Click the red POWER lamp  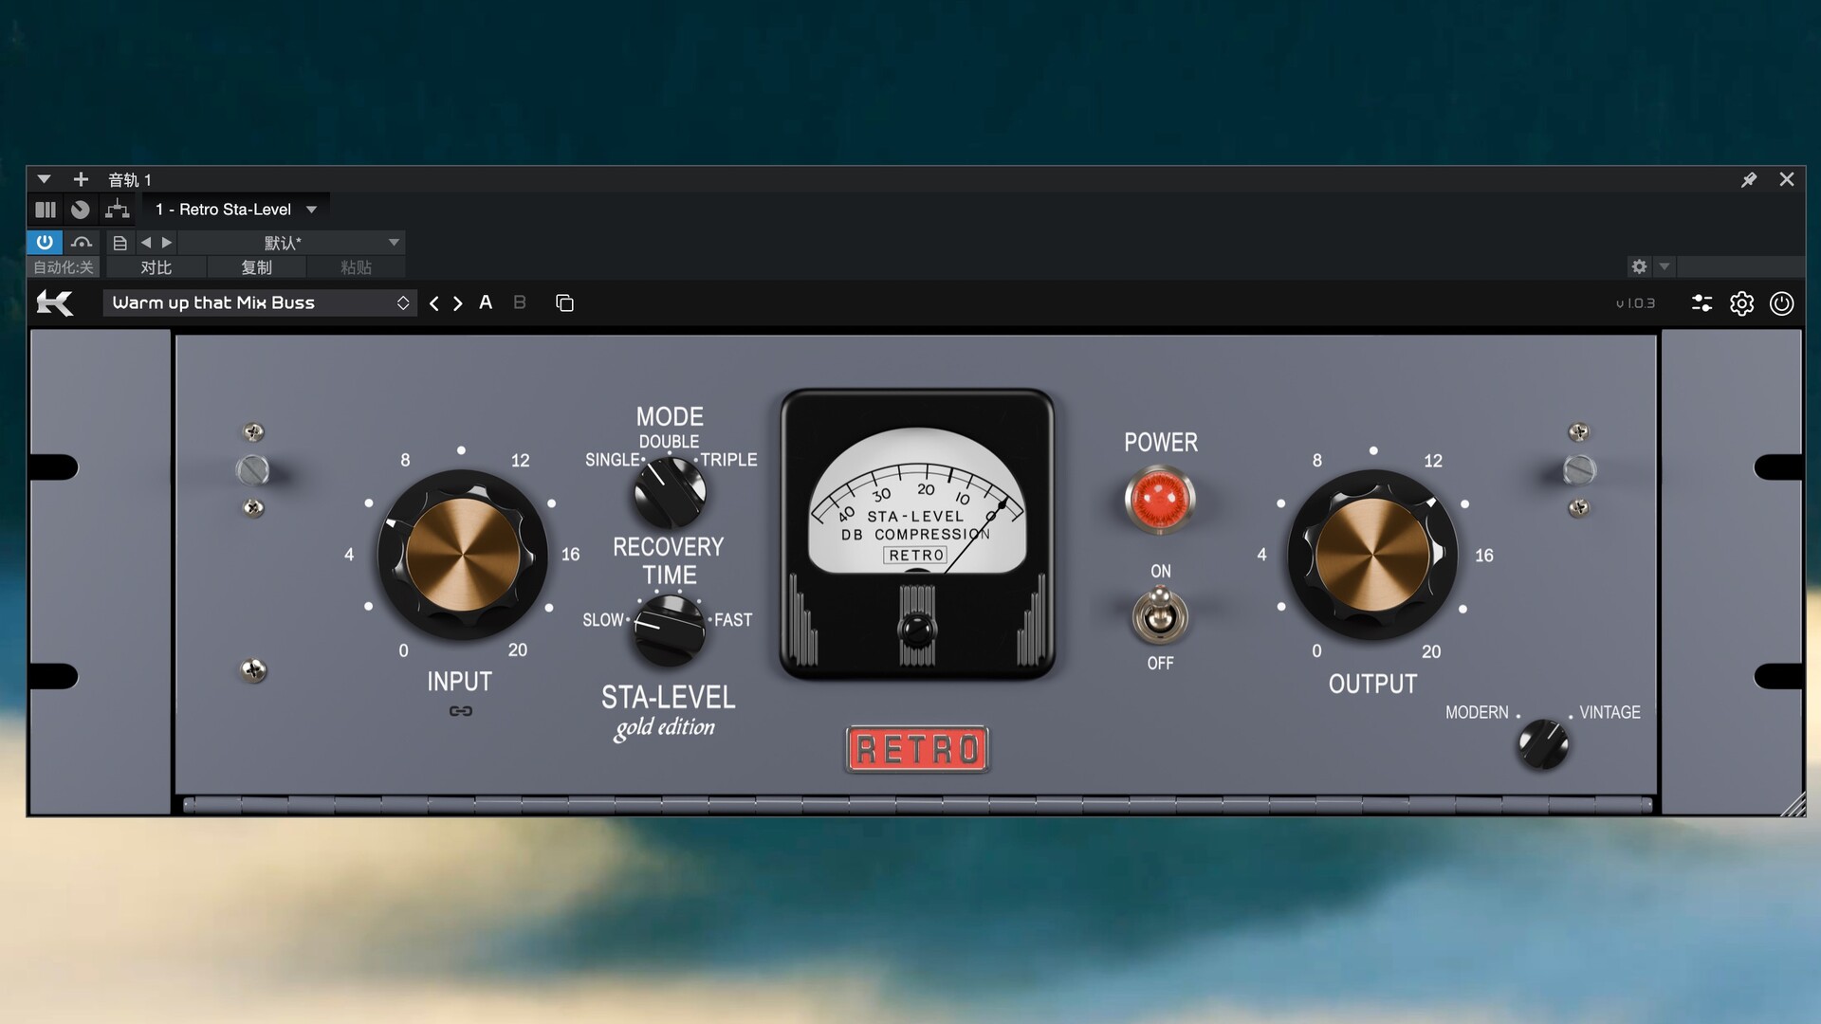1160,499
